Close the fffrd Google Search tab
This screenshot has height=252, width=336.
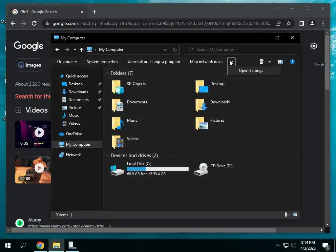click(82, 12)
